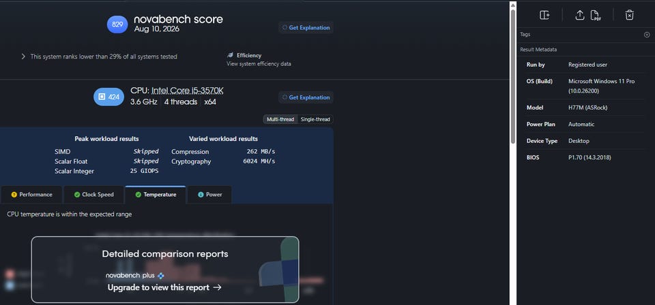655x305 pixels.
Task: Open Intel Core i5-3570K CPU link
Action: coord(188,91)
